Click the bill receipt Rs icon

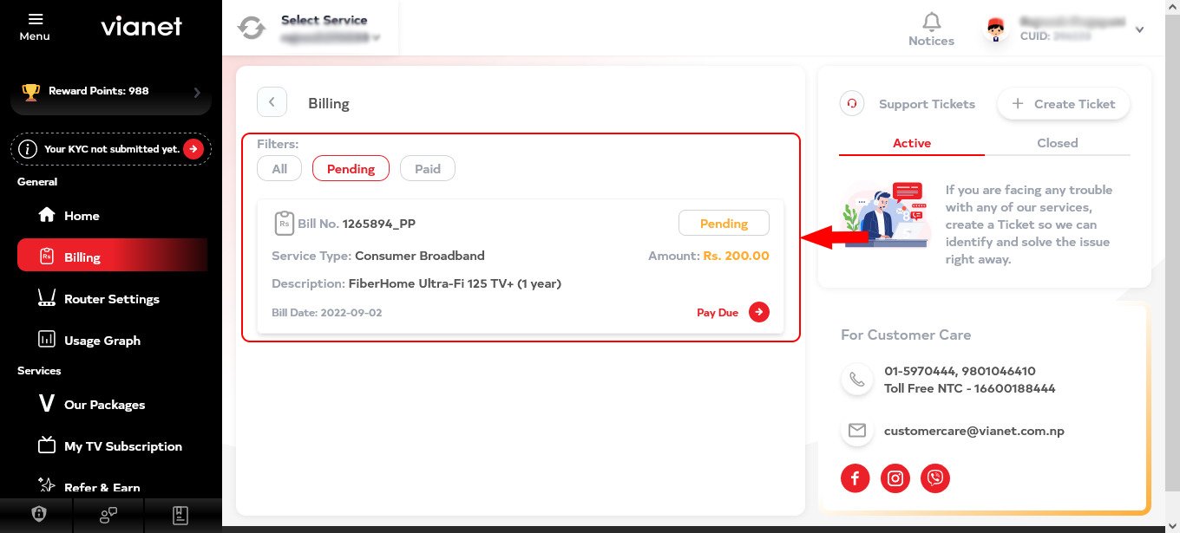pyautogui.click(x=284, y=224)
